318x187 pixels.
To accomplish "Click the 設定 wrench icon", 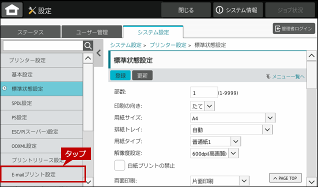I will pyautogui.click(x=32, y=10).
